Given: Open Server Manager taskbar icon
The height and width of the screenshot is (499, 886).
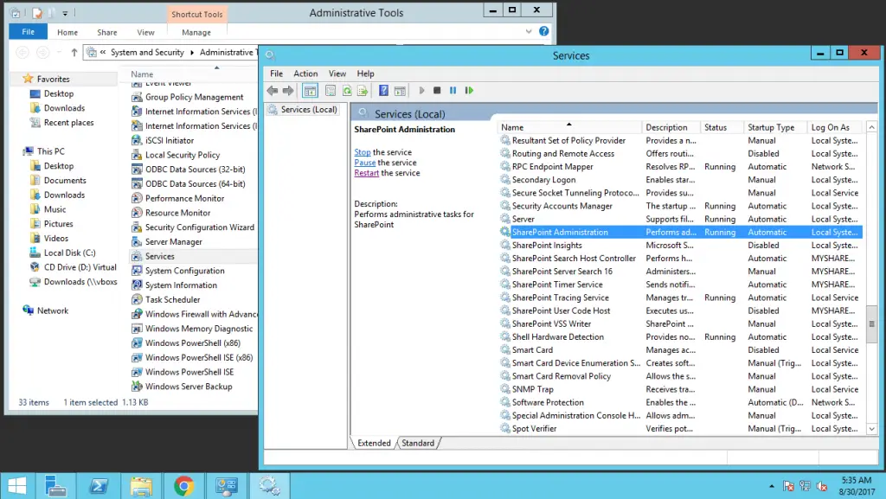Looking at the screenshot, I should click(x=56, y=485).
